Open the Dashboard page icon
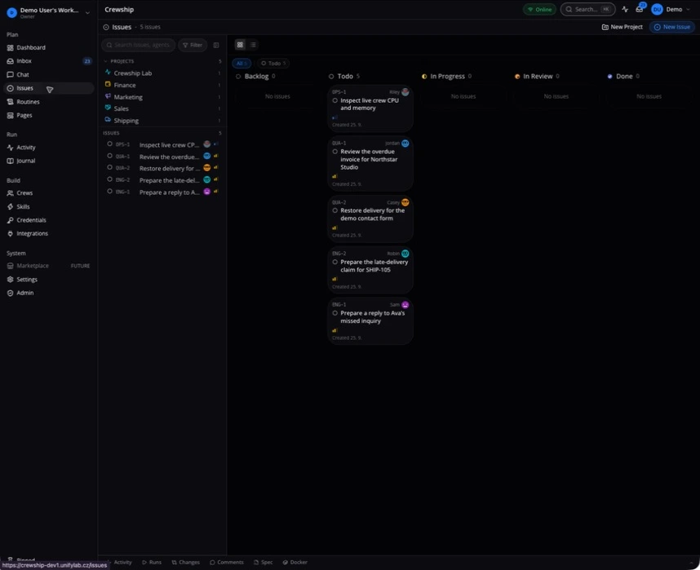The image size is (700, 570). click(x=10, y=48)
